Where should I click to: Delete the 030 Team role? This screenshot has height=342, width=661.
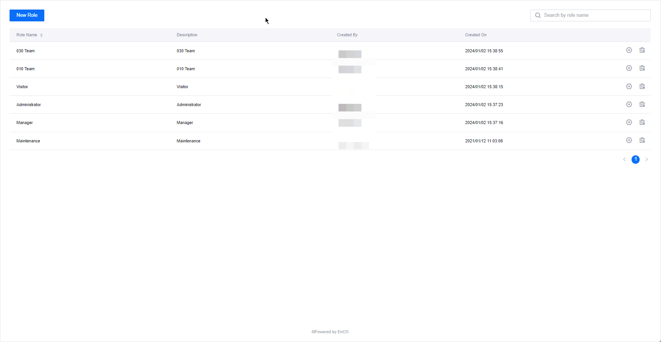[642, 50]
